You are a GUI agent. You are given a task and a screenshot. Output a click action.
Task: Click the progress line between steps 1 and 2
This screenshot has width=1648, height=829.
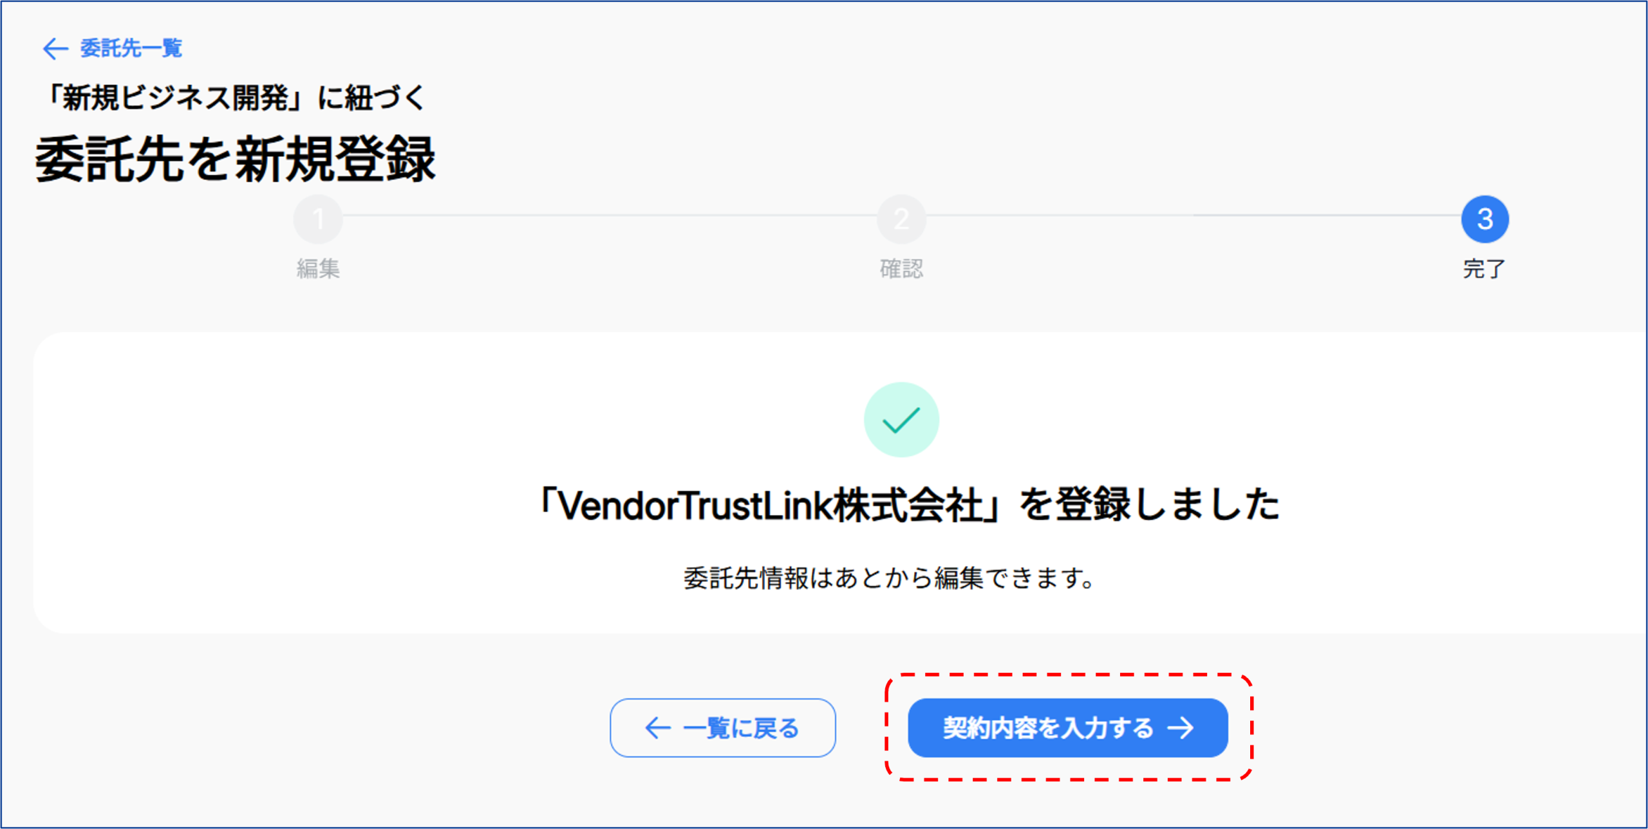610,215
